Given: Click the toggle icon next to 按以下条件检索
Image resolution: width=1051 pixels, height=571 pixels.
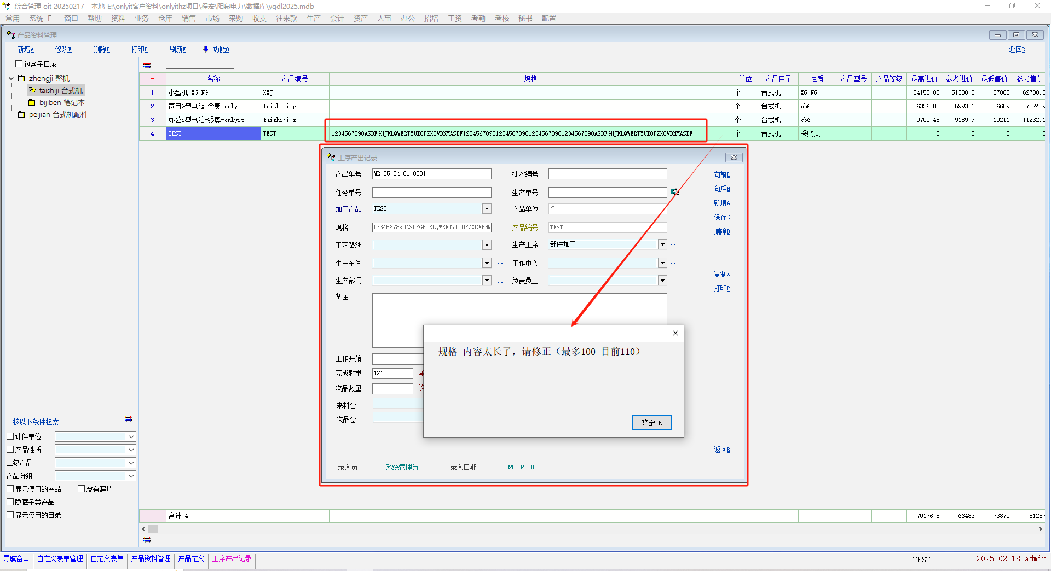Looking at the screenshot, I should point(128,419).
